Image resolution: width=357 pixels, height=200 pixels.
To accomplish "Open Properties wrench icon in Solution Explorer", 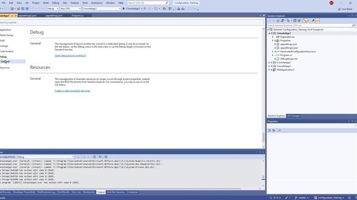I will (313, 21).
